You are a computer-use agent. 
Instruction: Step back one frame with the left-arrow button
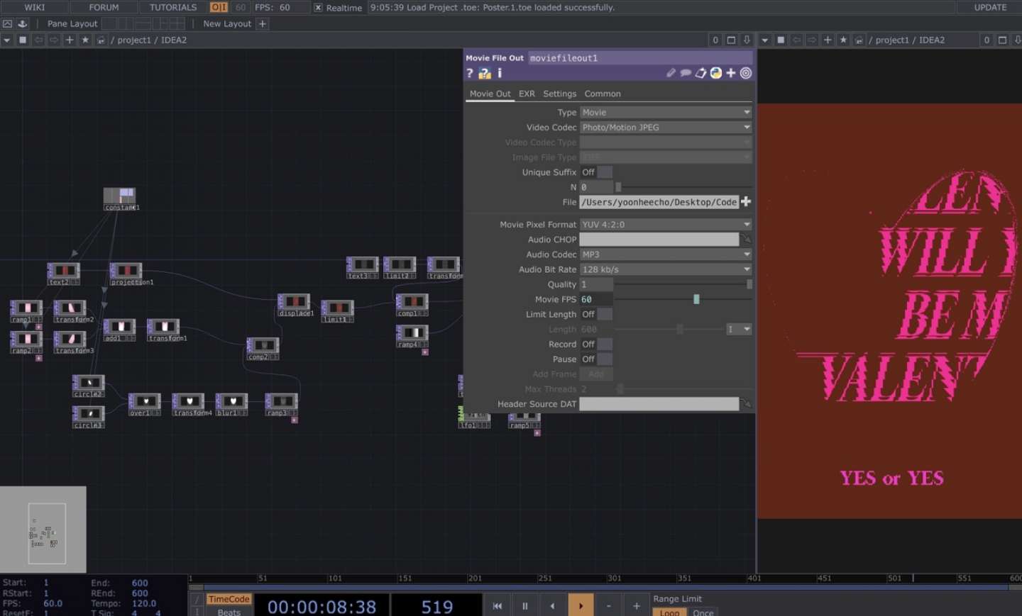pos(553,606)
